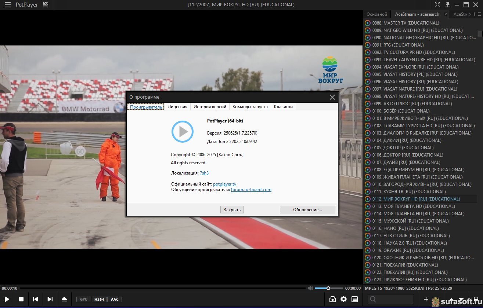Toggle the playlist panel icon

[x=354, y=299]
